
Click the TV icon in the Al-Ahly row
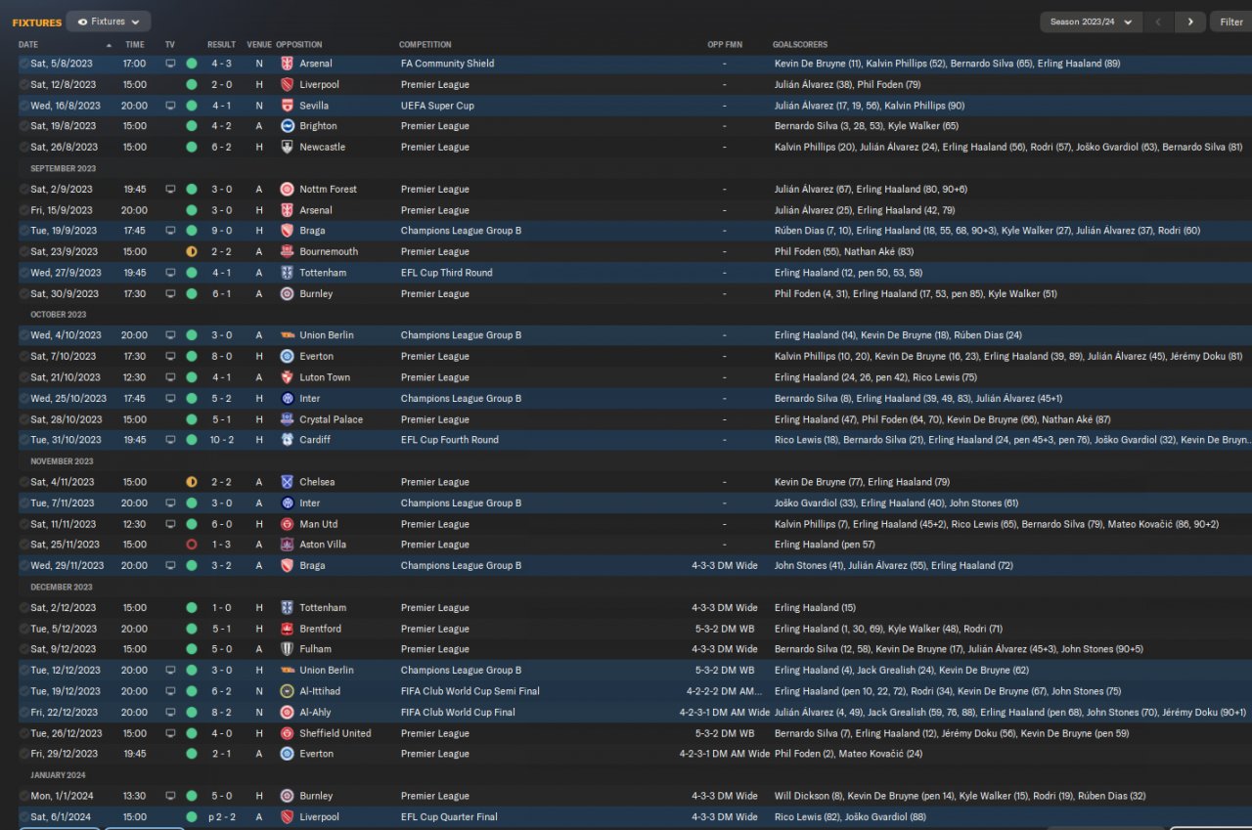tap(170, 713)
